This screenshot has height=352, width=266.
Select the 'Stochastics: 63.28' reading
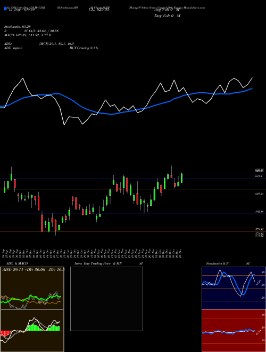point(19,27)
